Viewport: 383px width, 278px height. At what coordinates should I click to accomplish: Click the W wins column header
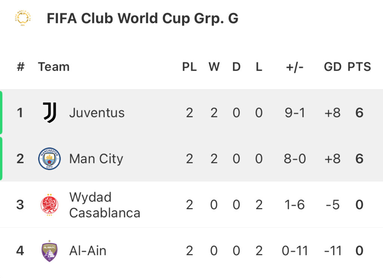coord(214,67)
